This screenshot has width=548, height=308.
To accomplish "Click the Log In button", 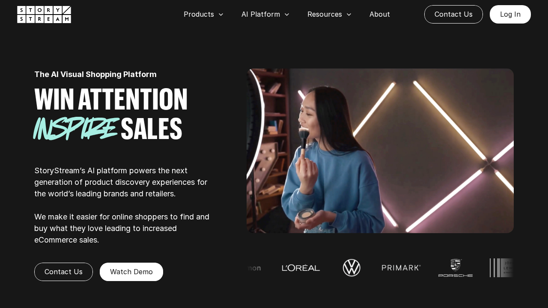I will point(510,14).
